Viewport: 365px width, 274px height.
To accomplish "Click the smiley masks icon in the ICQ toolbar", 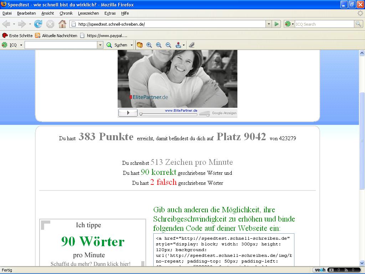I will coord(140,45).
